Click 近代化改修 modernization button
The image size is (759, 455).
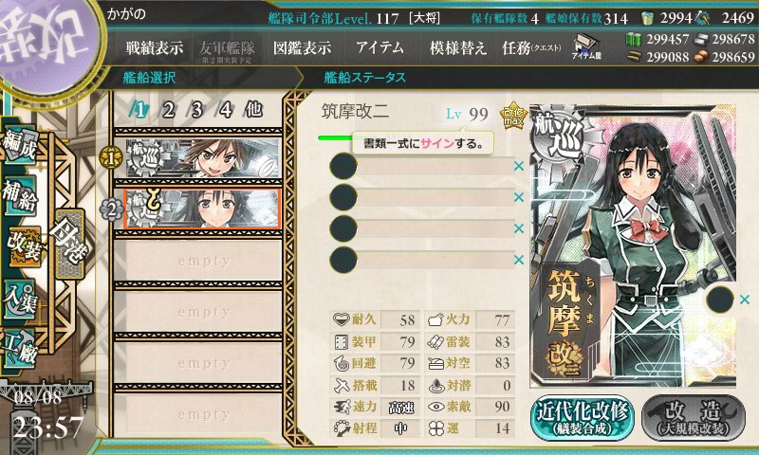tap(583, 418)
